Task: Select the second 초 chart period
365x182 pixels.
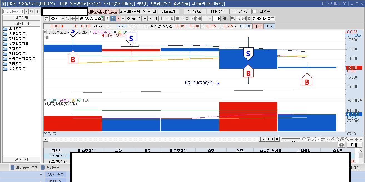Action: 150,19
